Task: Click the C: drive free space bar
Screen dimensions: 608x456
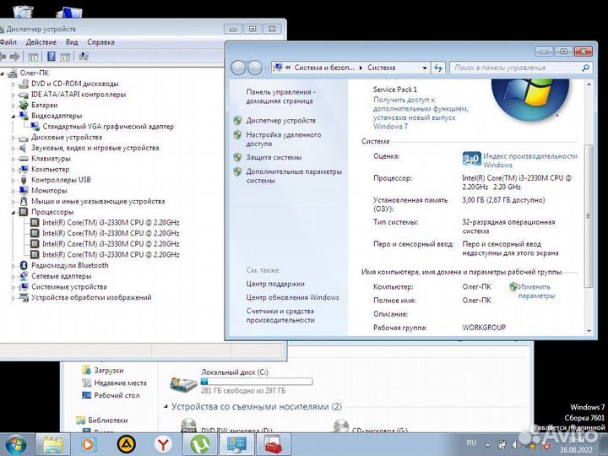Action: click(x=256, y=382)
